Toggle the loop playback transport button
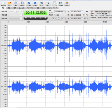The height and width of the screenshot is (108, 112). [40, 18]
